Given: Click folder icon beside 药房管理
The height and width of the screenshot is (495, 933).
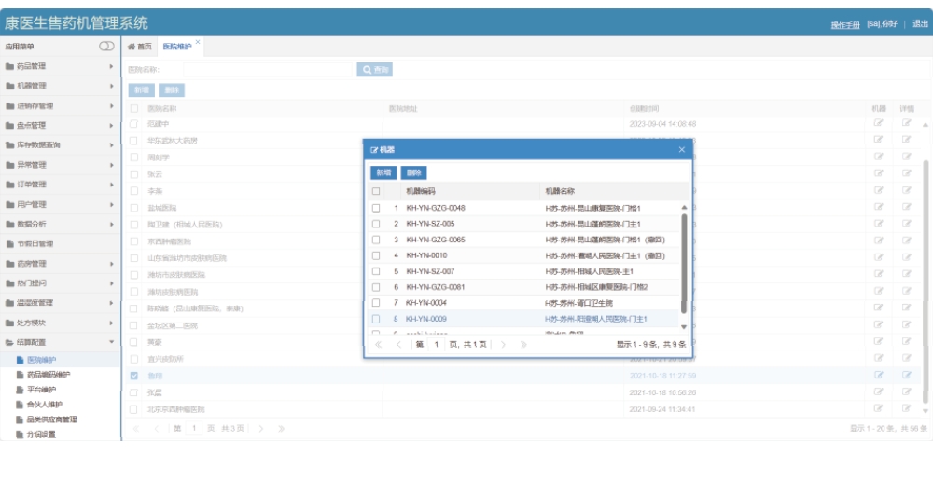Looking at the screenshot, I should [9, 263].
